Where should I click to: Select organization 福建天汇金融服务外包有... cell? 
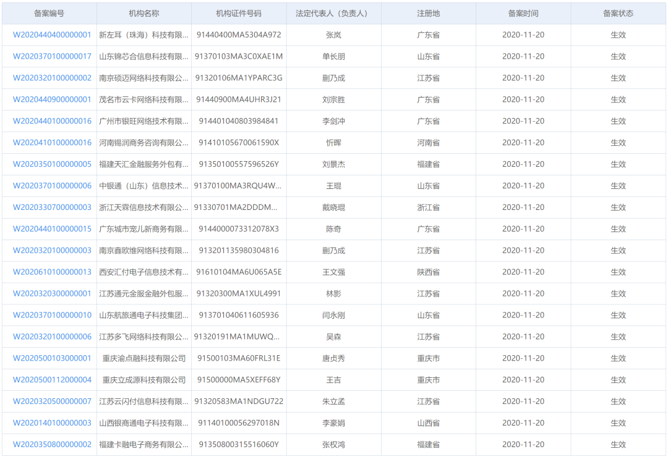[x=144, y=164]
